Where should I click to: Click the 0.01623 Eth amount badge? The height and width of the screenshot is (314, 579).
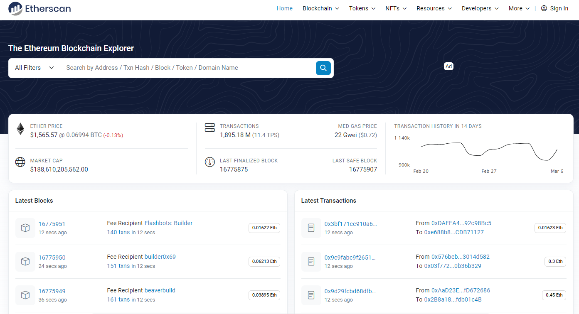coord(550,228)
